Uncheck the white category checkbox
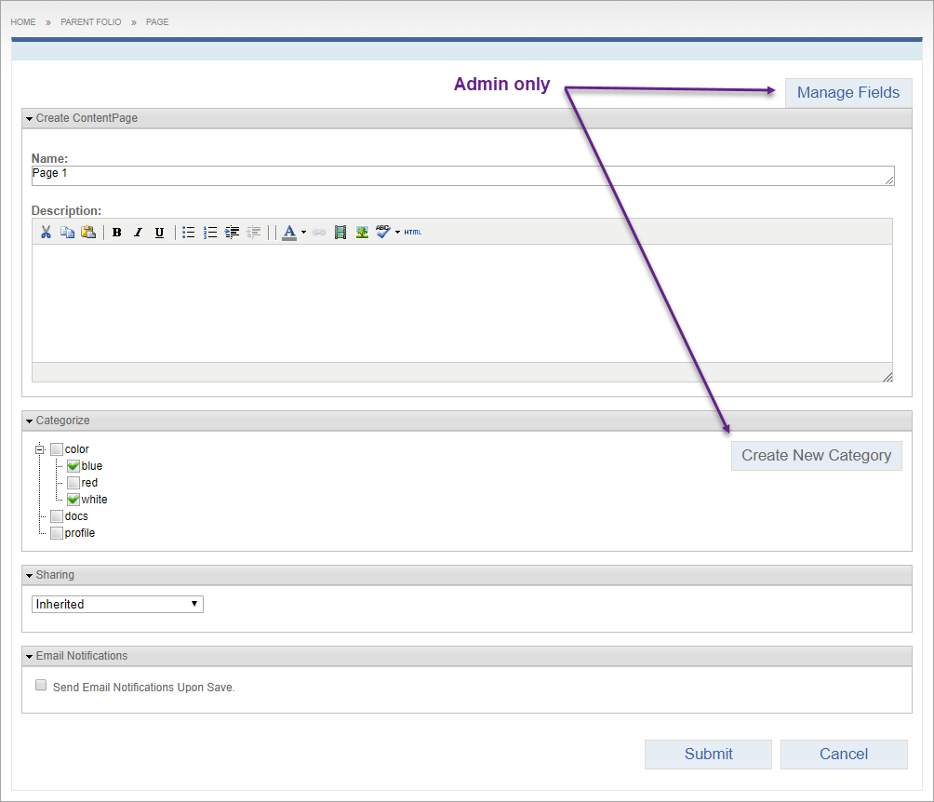 click(73, 500)
